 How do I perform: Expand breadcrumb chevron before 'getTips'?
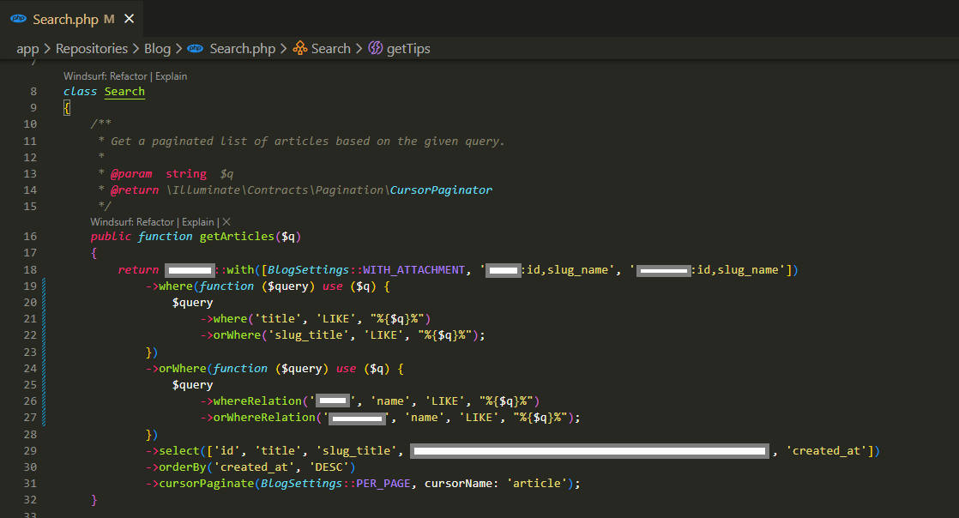point(359,49)
